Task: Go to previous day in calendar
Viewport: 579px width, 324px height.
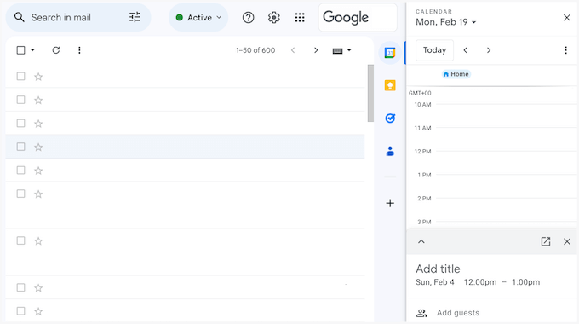Action: coord(465,50)
